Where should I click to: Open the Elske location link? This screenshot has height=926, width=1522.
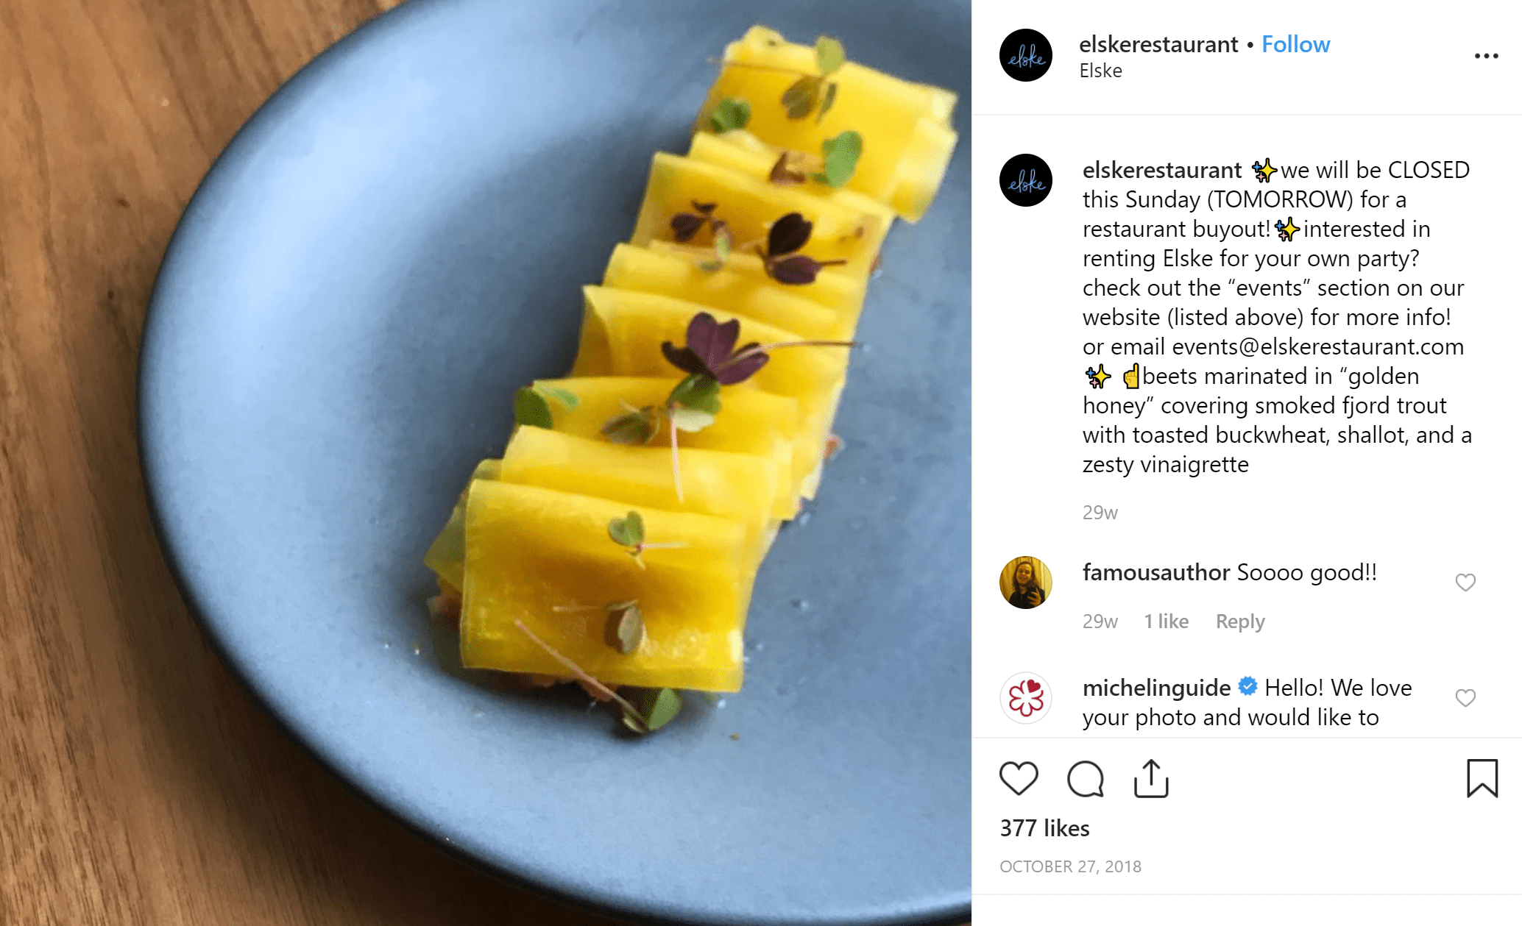coord(1100,71)
